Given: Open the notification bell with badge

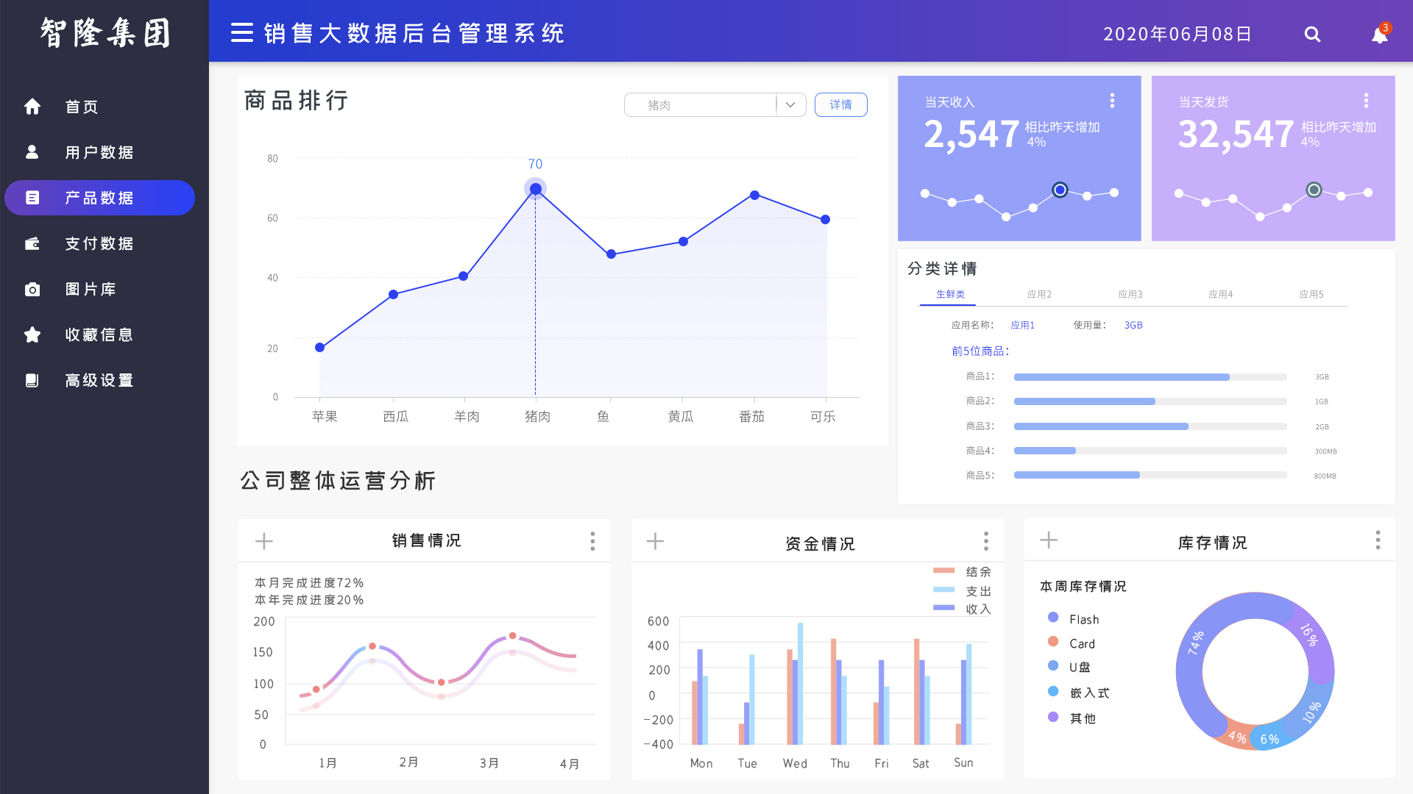Looking at the screenshot, I should [1379, 35].
